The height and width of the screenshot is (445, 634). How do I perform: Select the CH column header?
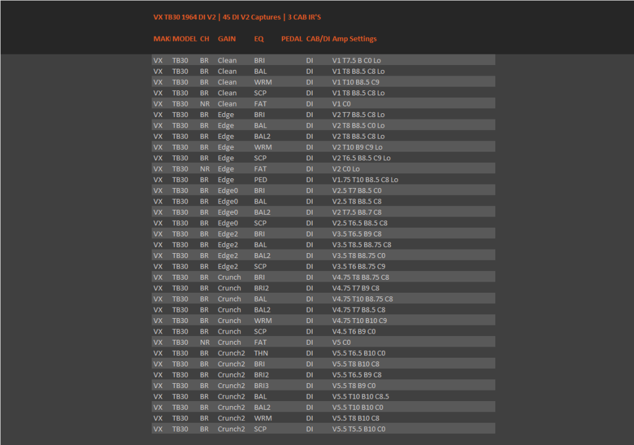click(x=204, y=39)
